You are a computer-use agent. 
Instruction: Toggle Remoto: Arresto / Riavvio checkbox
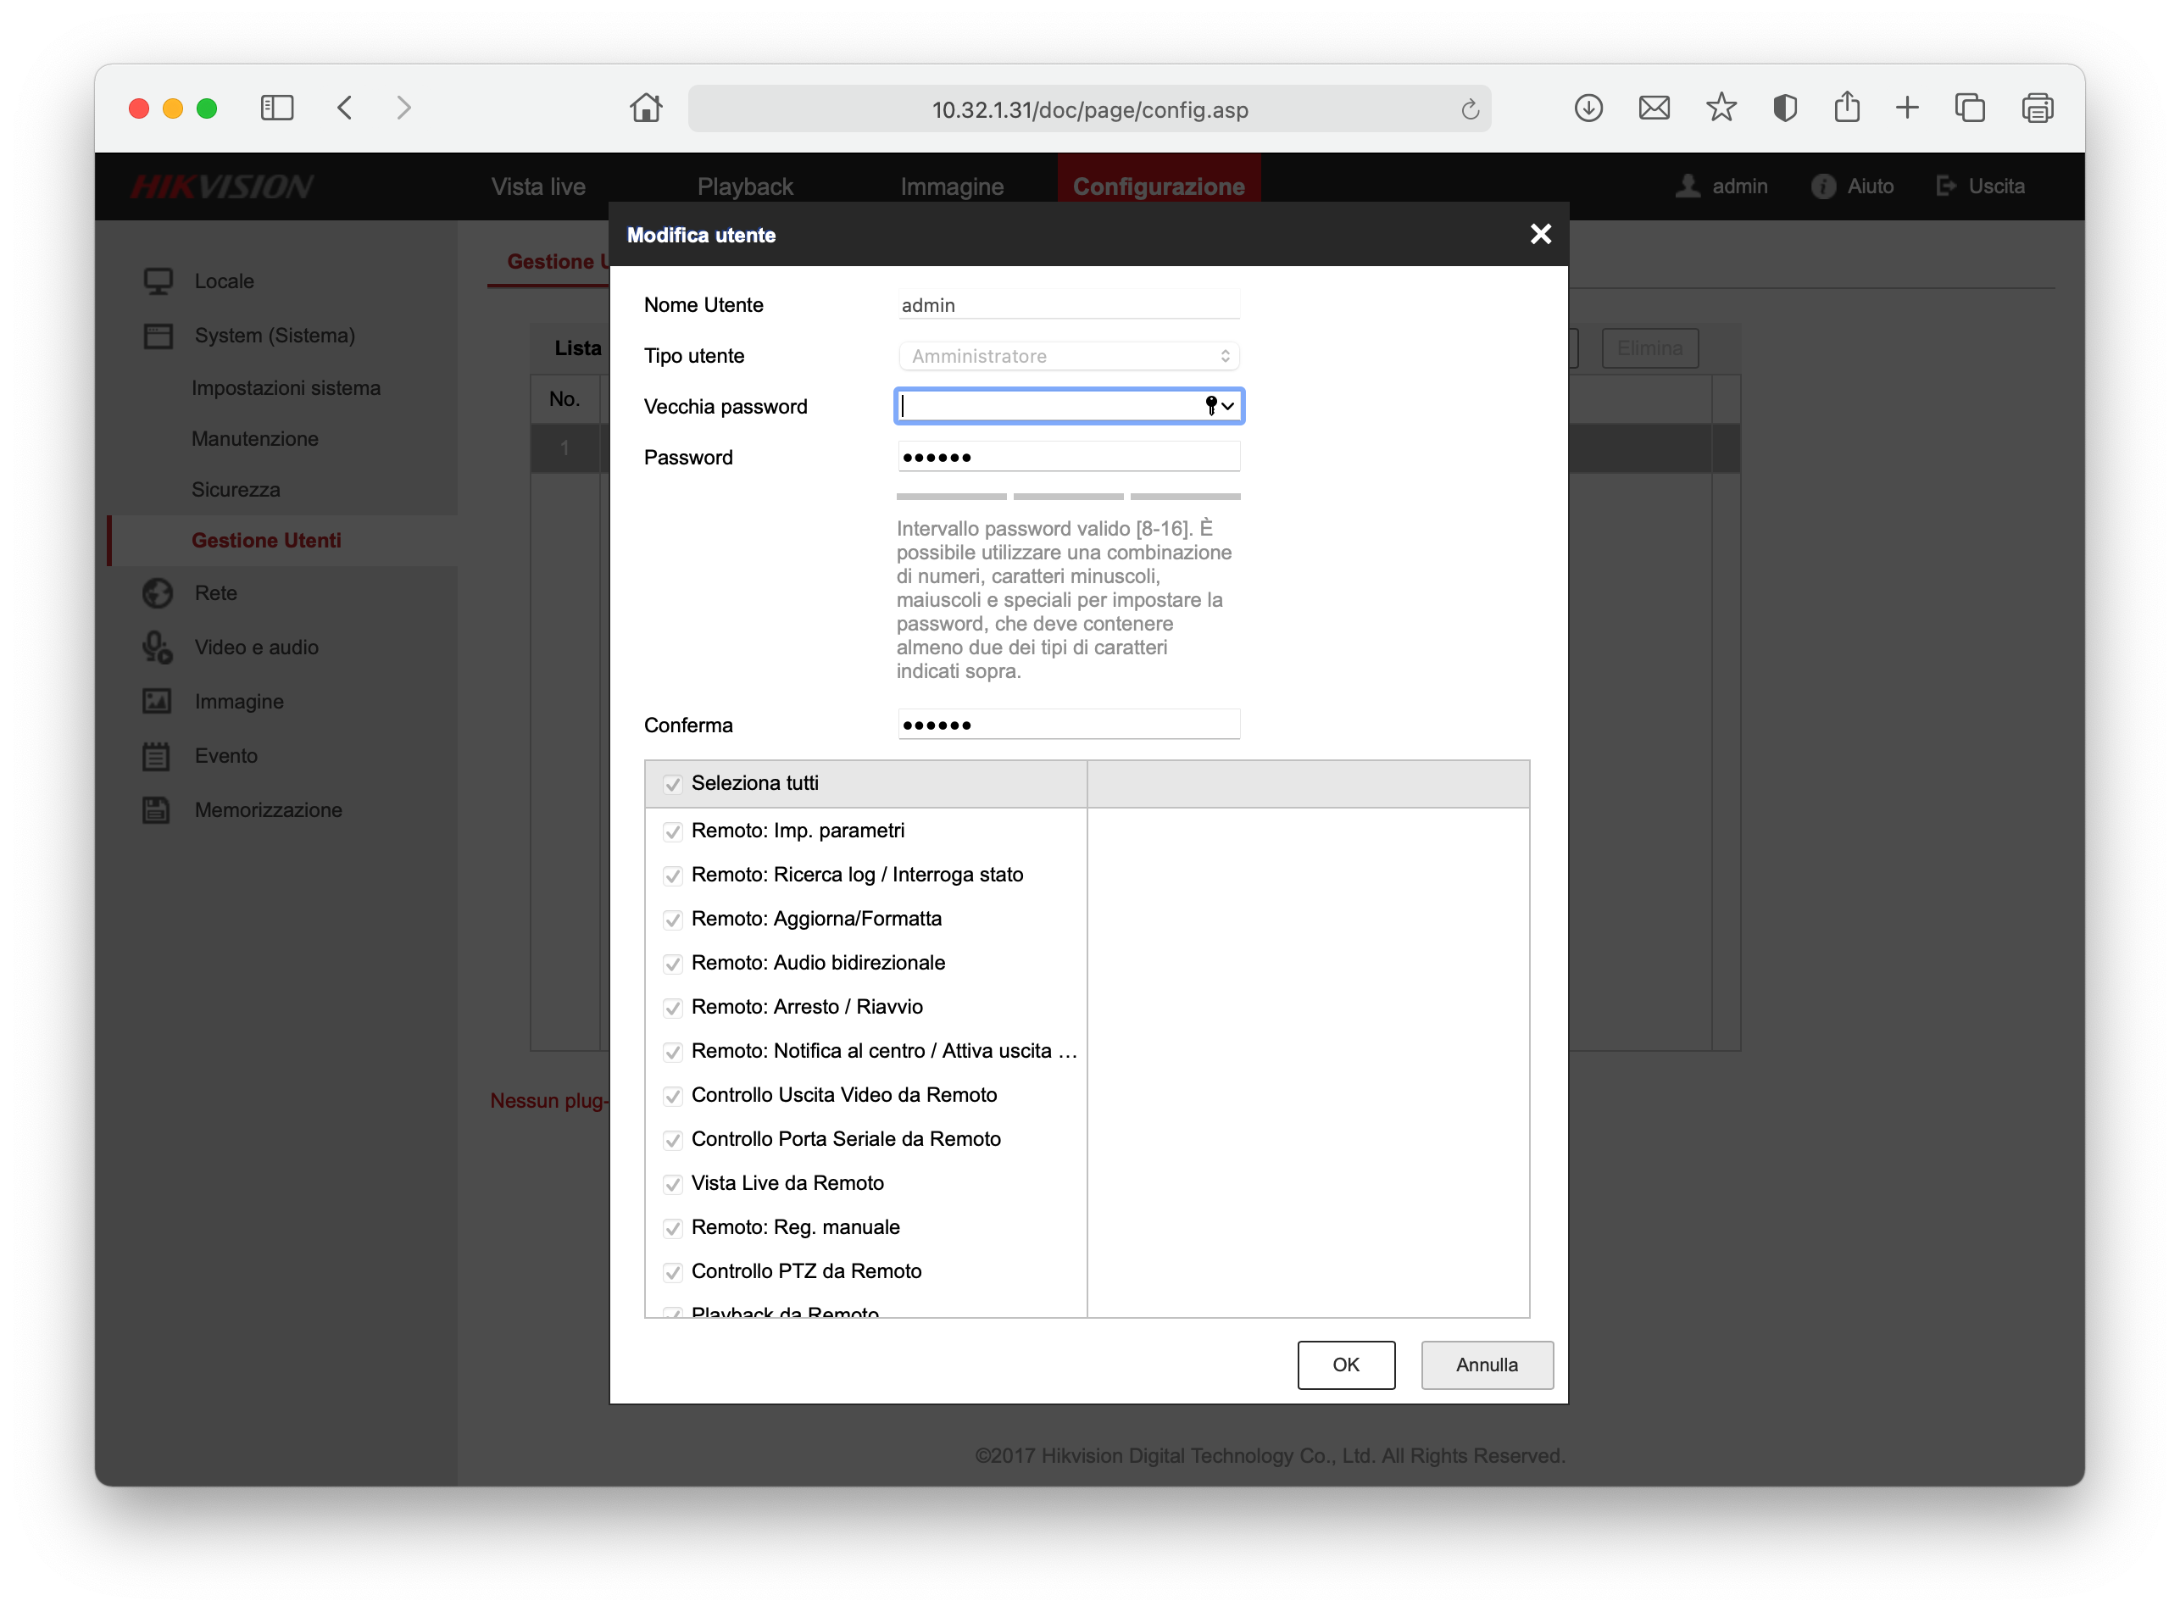click(672, 1008)
